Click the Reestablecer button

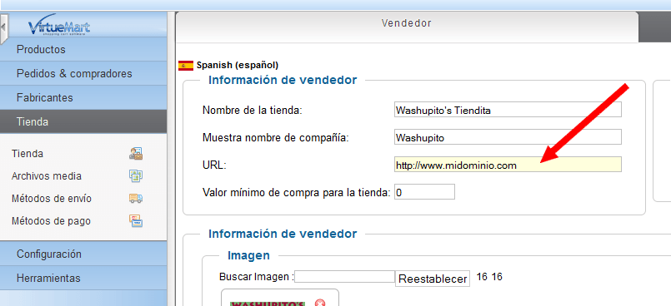[433, 279]
